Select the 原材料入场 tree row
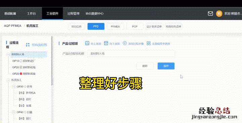242x123 pixels. click(29, 54)
